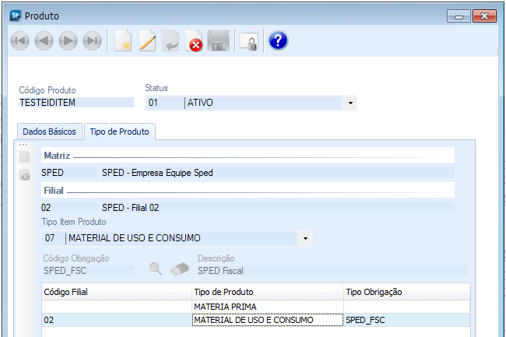Click the undo arrow toolbar icon
506x337 pixels.
coord(170,41)
